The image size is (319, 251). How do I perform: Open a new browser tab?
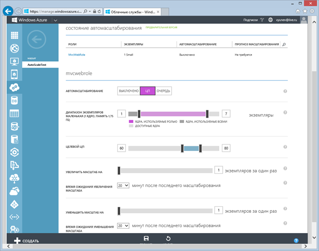click(165, 12)
